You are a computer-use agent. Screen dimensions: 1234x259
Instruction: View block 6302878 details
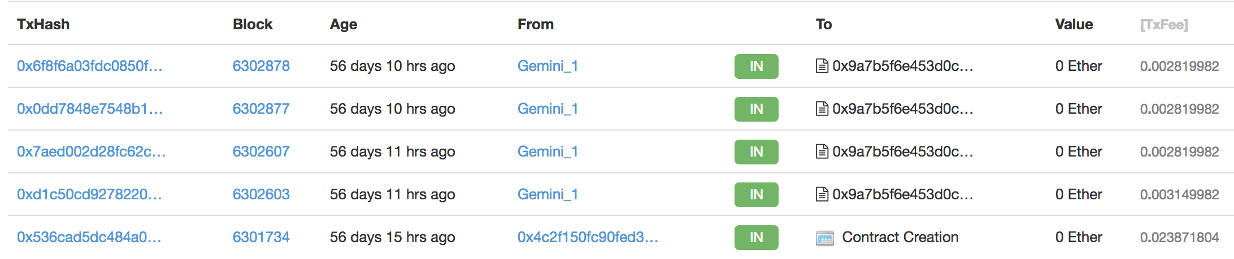point(261,66)
